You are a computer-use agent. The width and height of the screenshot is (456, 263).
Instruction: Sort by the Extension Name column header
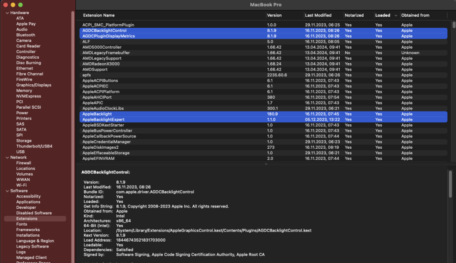(98, 15)
